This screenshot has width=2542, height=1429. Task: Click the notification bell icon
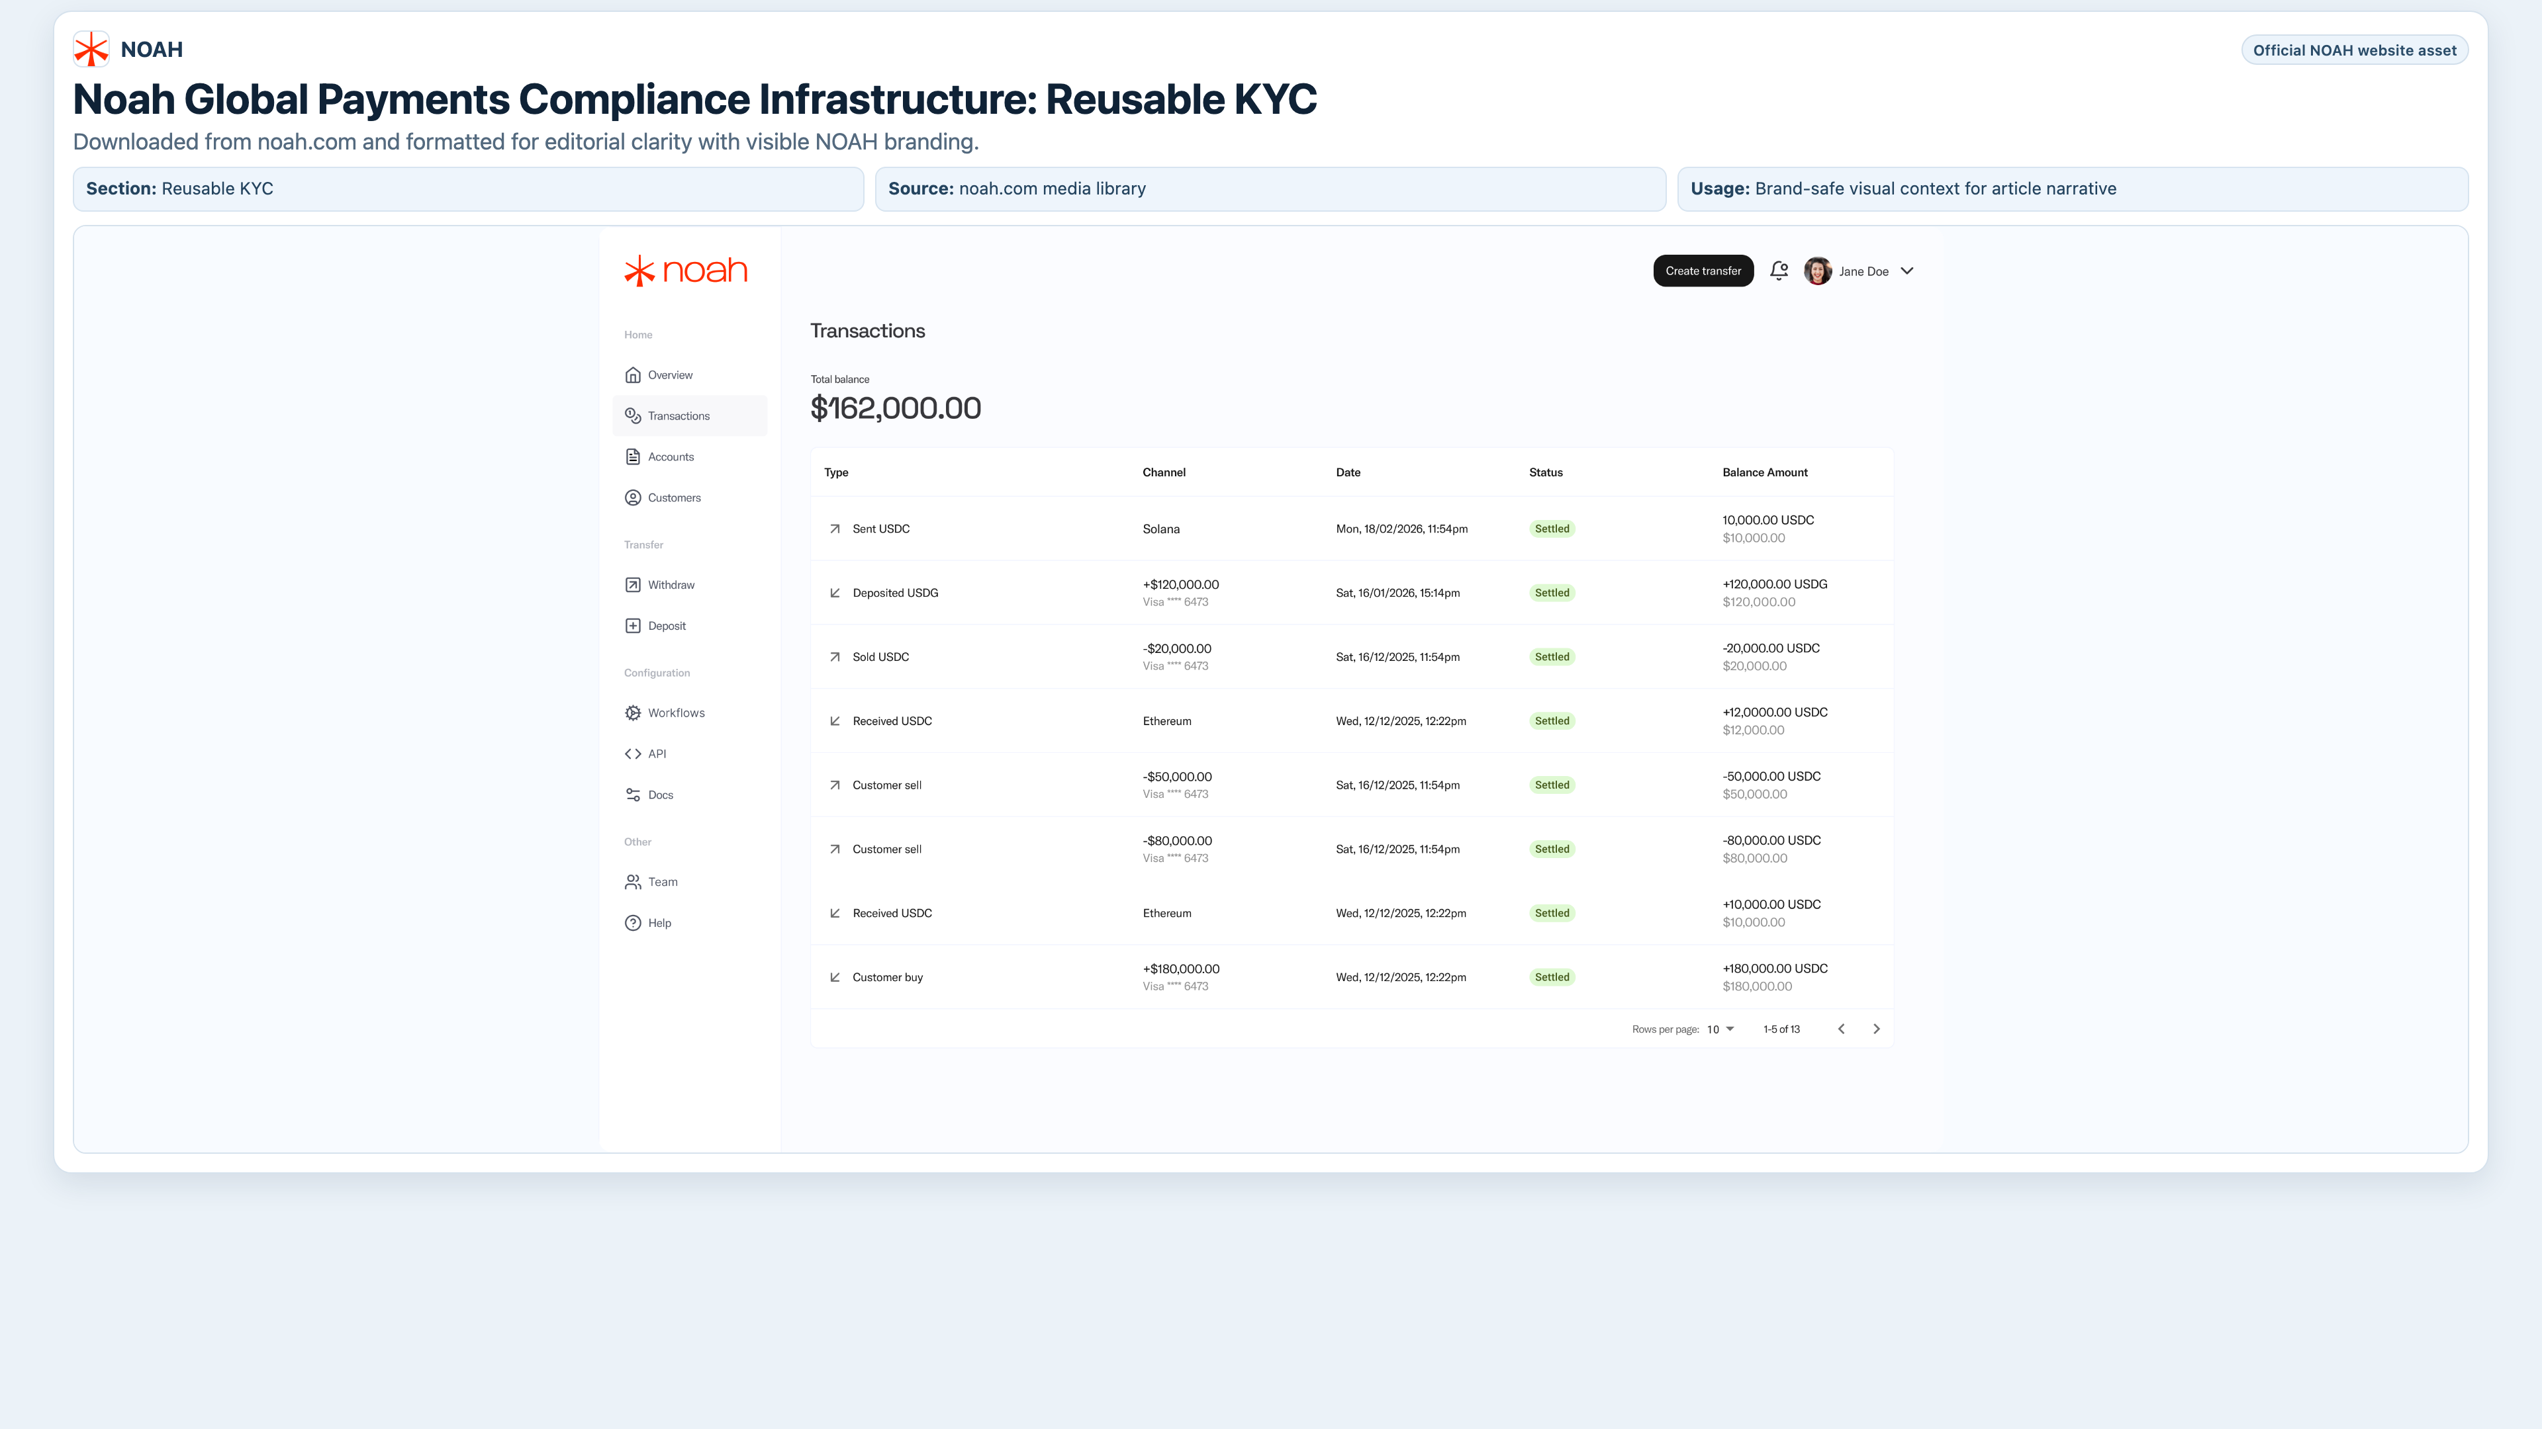[x=1778, y=270]
